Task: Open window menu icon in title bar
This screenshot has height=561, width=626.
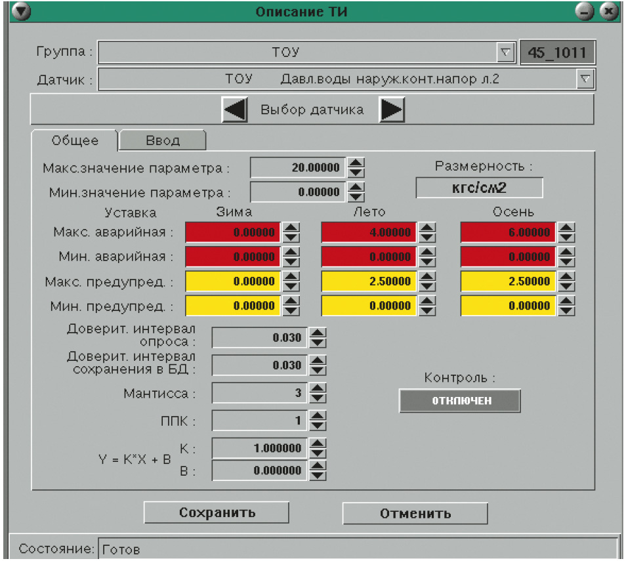Action: pos(22,11)
